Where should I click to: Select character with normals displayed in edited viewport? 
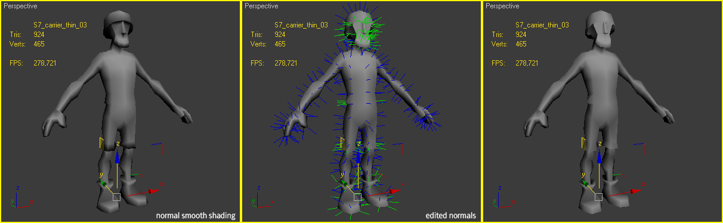[360, 89]
